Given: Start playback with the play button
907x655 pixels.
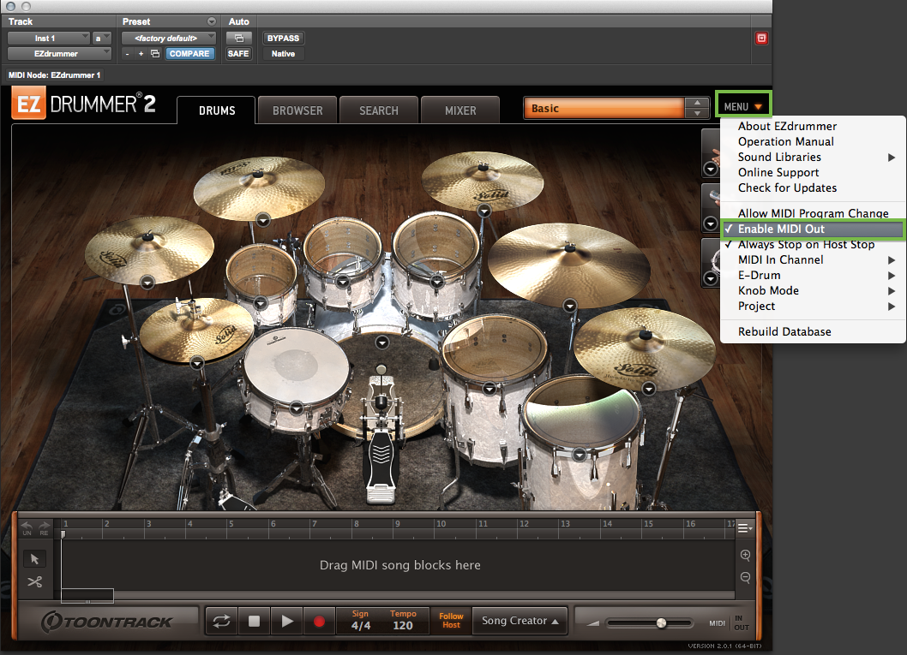Looking at the screenshot, I should [286, 621].
